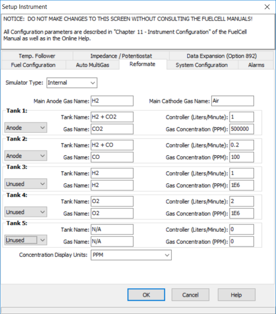The image size is (276, 314).
Task: Edit Tank 2 Gas Concentration 100 field
Action: (x=241, y=157)
